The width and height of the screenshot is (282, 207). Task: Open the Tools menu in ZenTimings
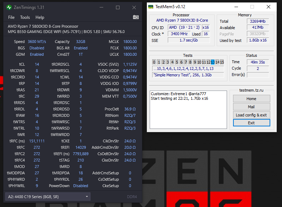(x=25, y=17)
